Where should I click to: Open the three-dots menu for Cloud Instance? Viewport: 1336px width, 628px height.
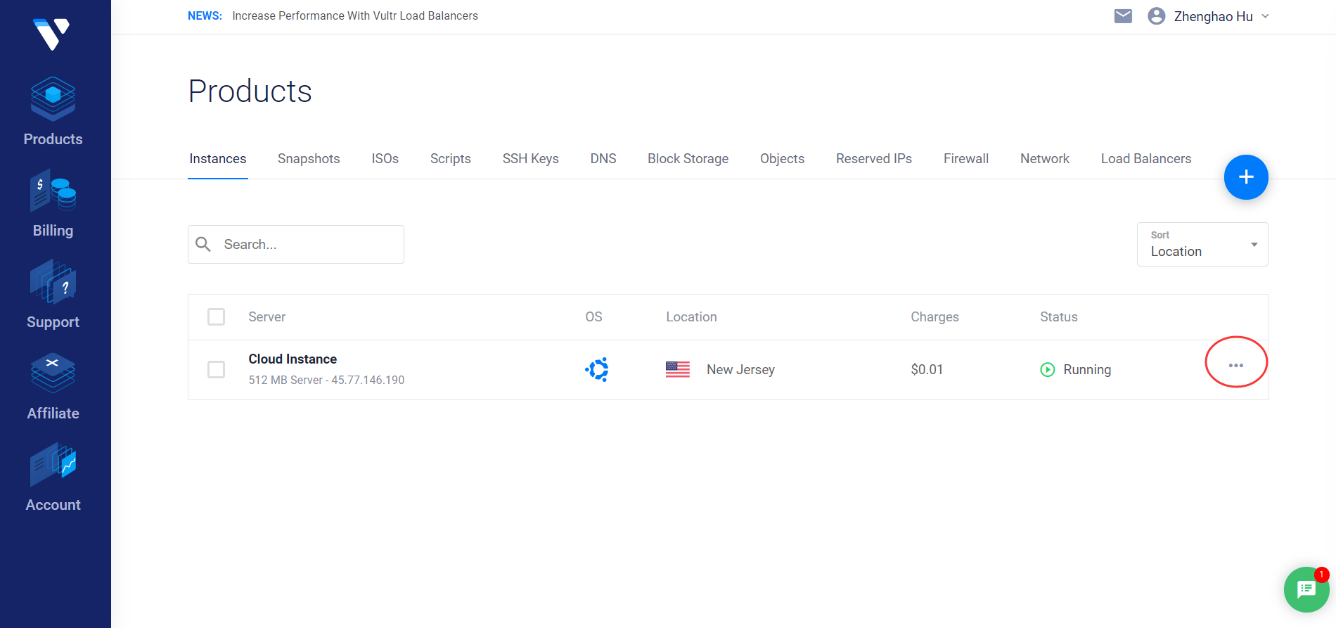pos(1236,366)
